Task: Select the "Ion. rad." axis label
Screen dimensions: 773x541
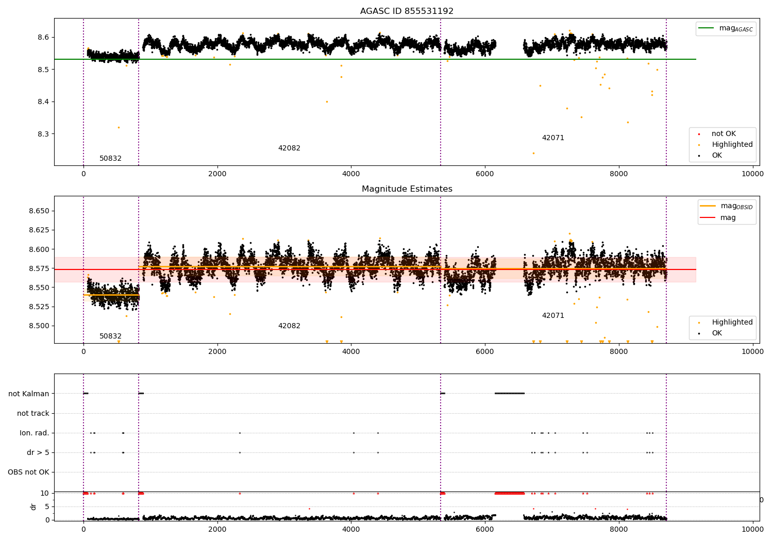Action: pos(35,433)
